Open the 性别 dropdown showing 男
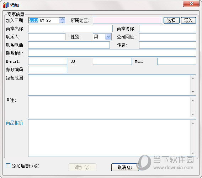The width and height of the screenshot is (202, 178). (x=108, y=37)
